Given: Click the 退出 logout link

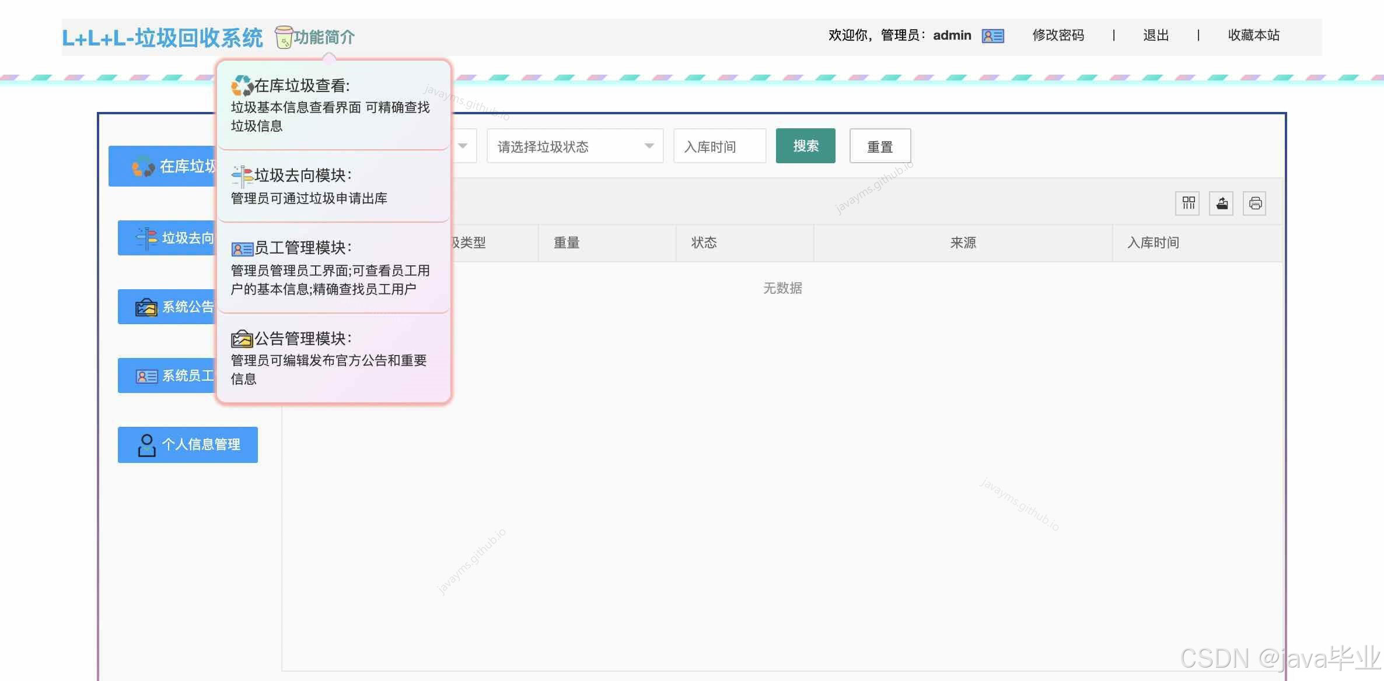Looking at the screenshot, I should click(1156, 36).
